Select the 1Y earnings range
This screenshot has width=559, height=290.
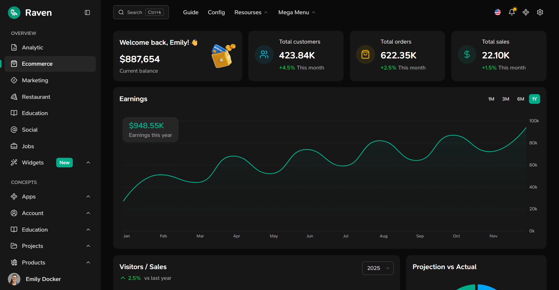tap(535, 99)
